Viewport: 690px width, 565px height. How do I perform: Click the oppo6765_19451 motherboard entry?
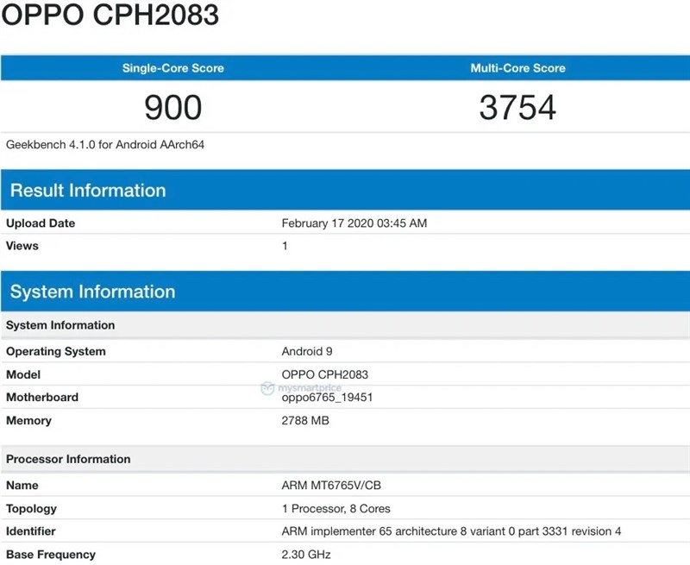tap(328, 398)
